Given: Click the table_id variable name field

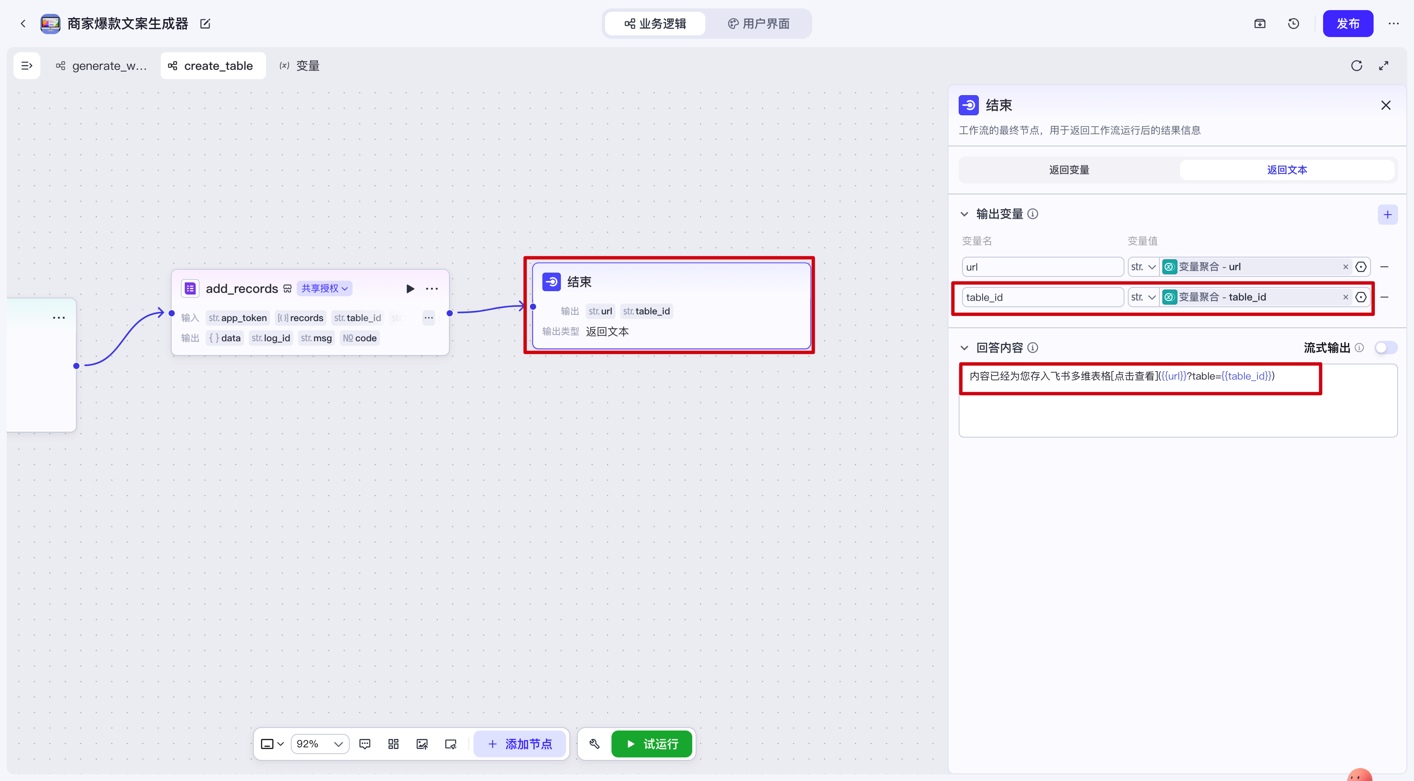Looking at the screenshot, I should pos(1042,297).
